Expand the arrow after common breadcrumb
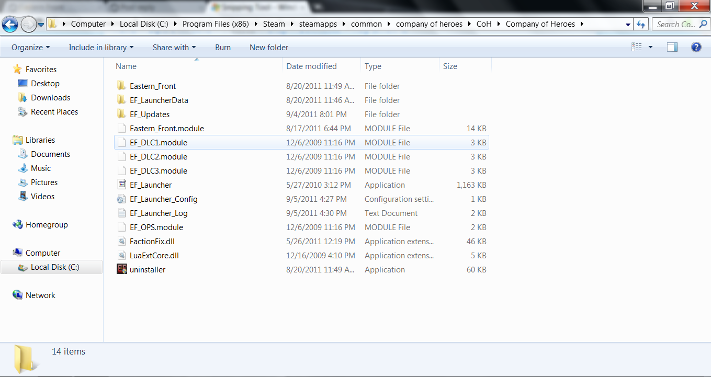 click(389, 24)
